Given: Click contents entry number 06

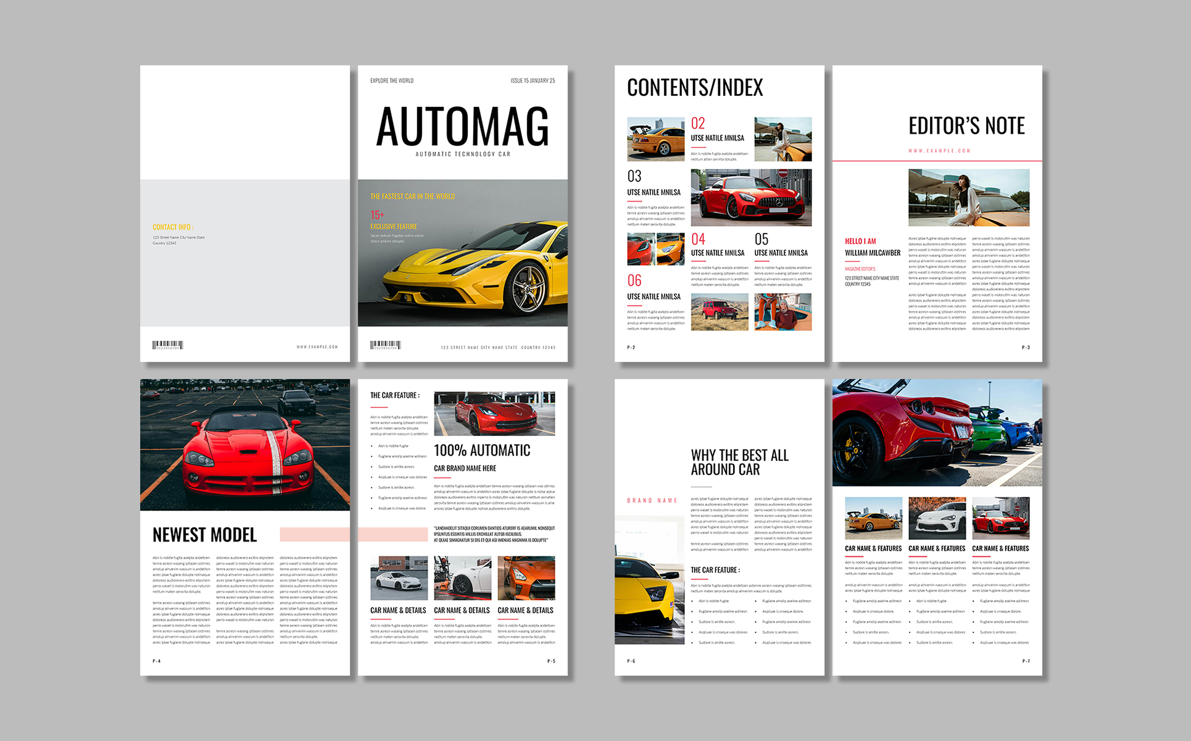Looking at the screenshot, I should click(634, 281).
